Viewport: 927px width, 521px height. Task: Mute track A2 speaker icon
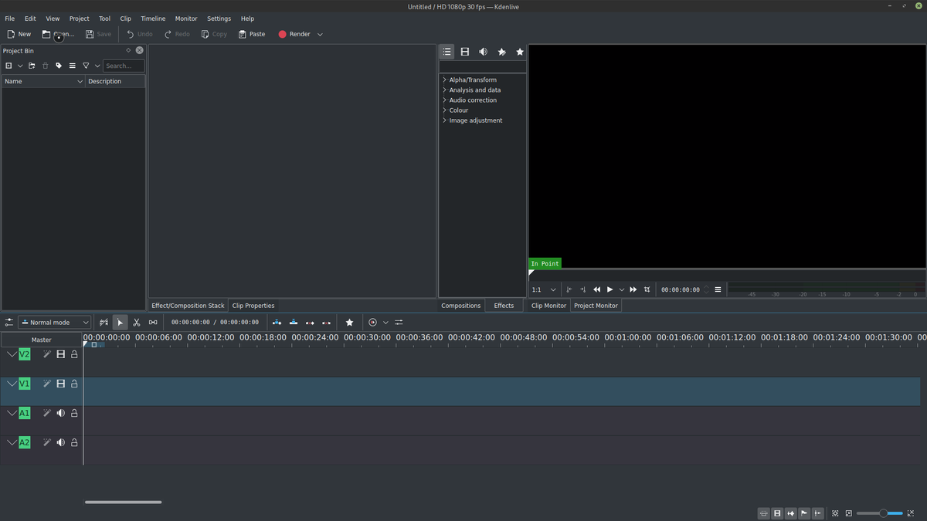(x=60, y=442)
